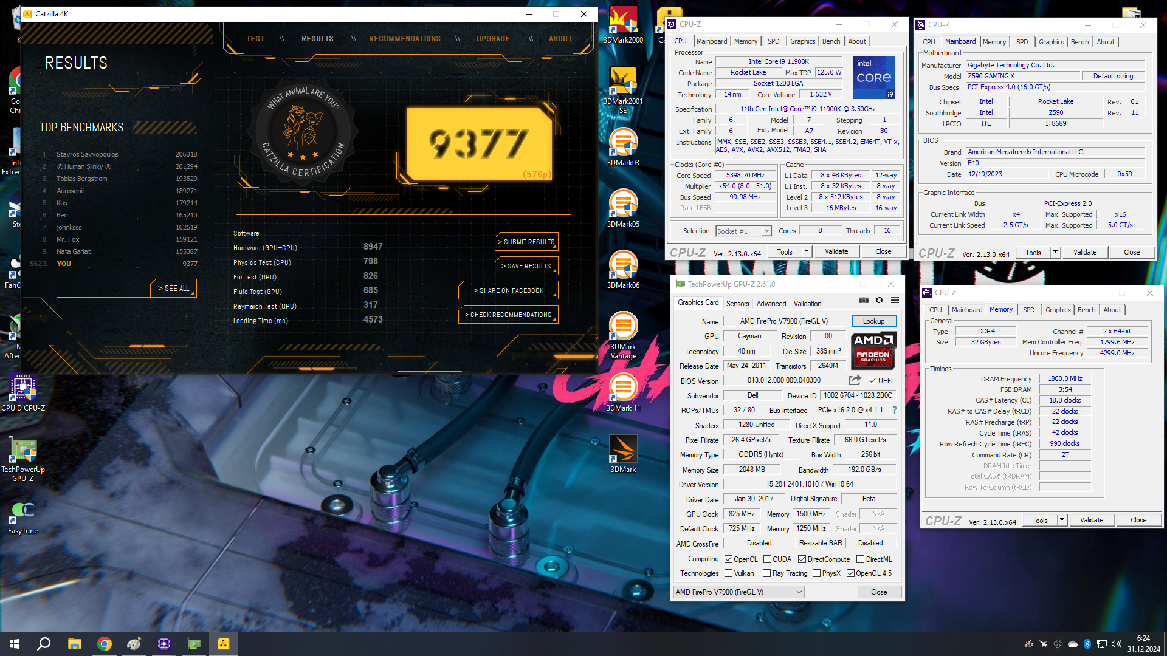Open the GPU-Z hamburger menu

[x=895, y=300]
